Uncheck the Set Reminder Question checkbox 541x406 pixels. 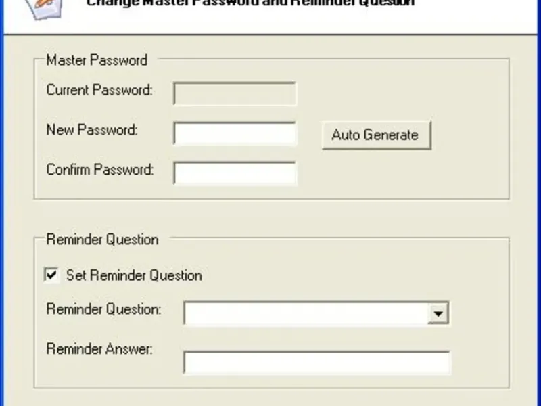(51, 275)
